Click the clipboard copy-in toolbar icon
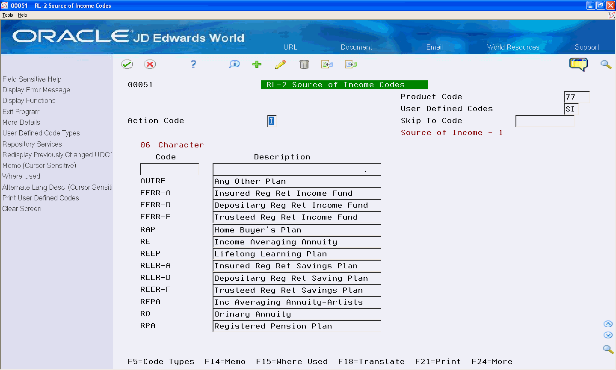 click(x=327, y=64)
